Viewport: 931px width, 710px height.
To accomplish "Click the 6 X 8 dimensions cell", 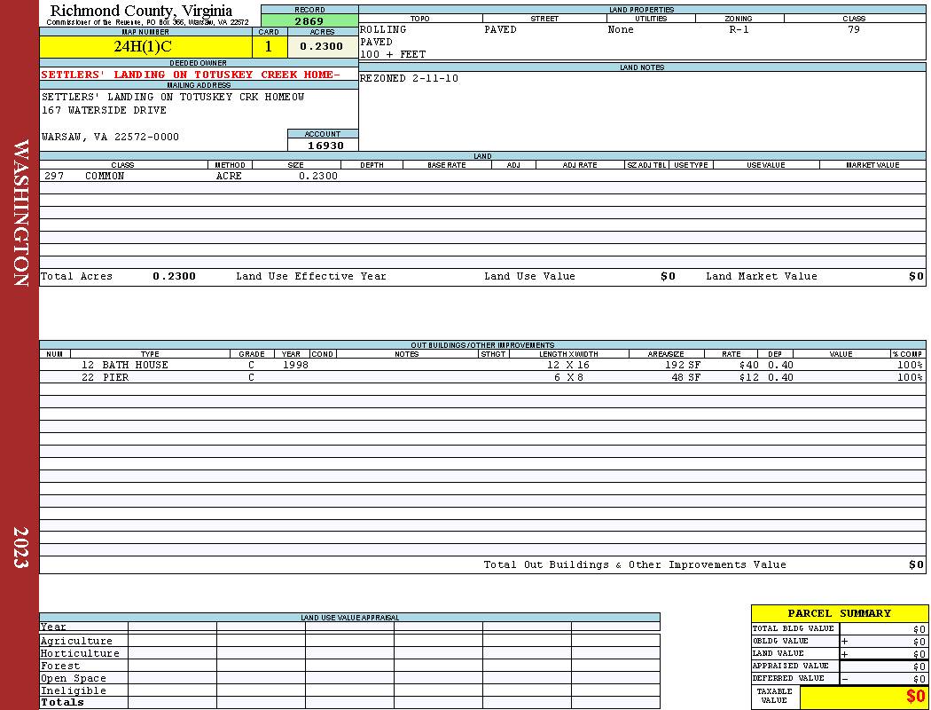I will (x=568, y=377).
